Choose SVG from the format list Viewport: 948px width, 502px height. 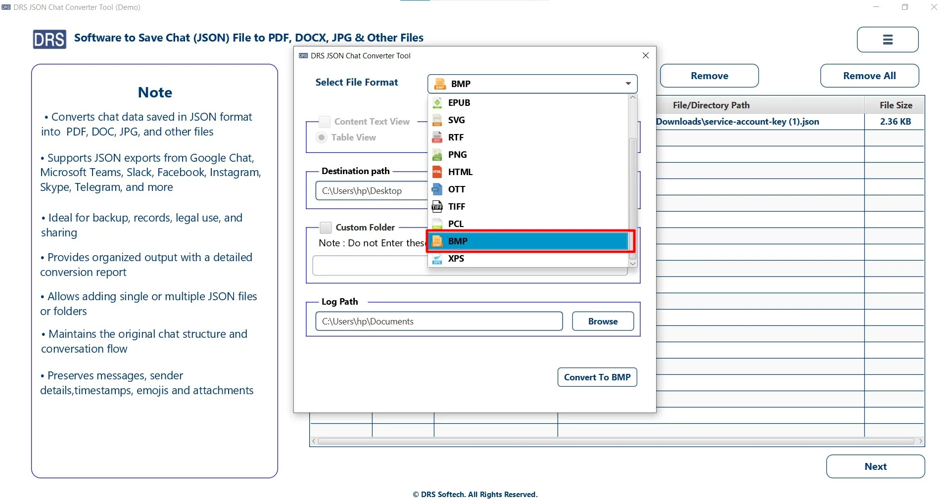point(528,120)
